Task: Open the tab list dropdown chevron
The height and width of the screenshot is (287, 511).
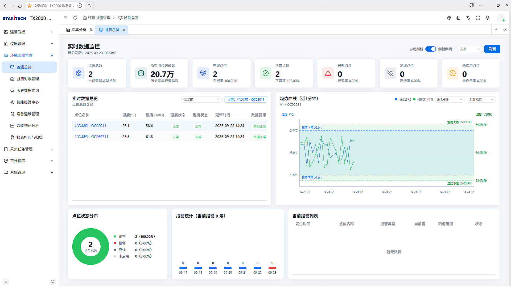Action: [x=496, y=29]
